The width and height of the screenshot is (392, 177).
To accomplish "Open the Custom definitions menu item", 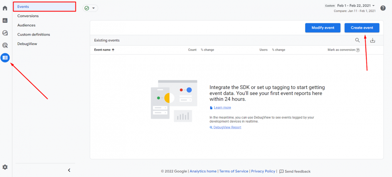I will tap(34, 34).
